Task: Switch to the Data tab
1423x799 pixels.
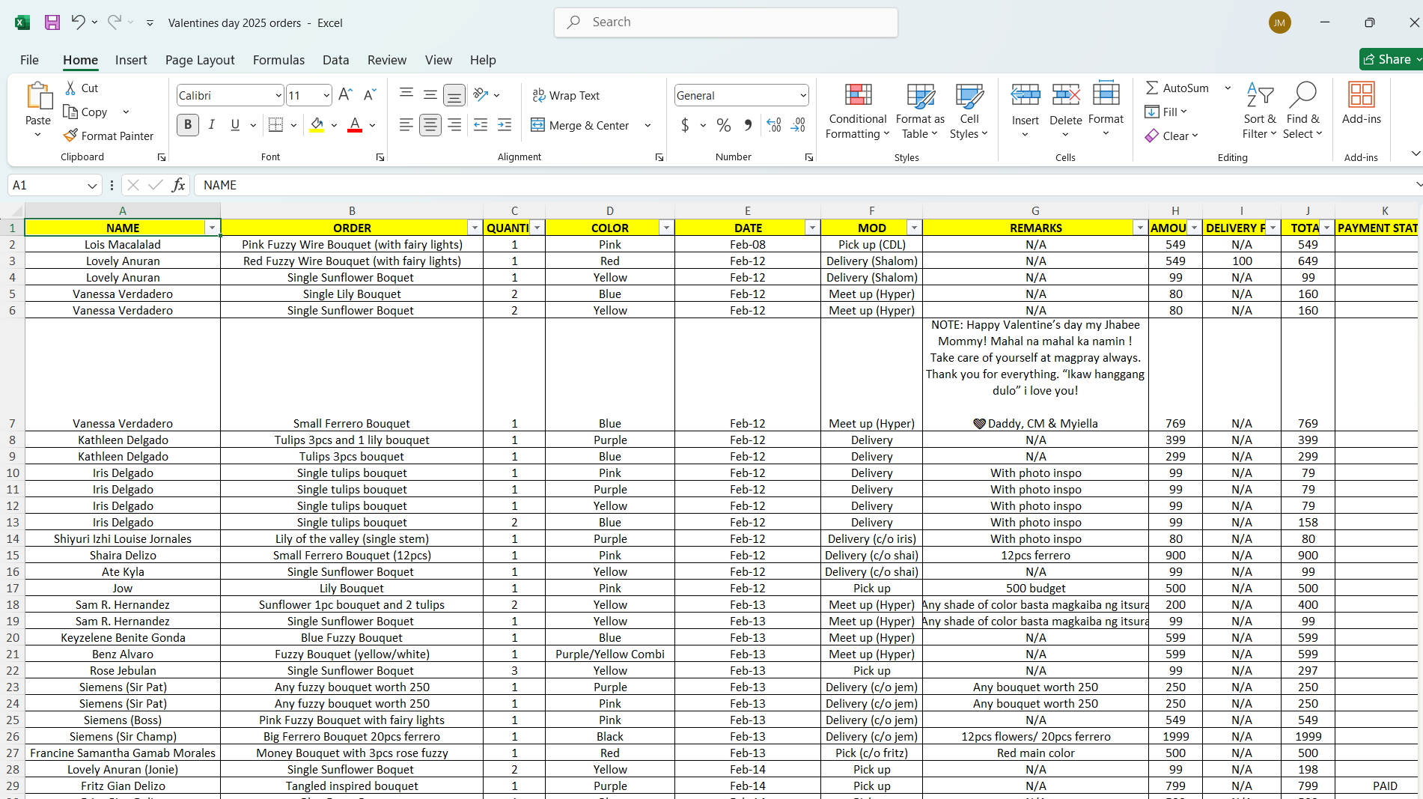Action: [x=335, y=60]
